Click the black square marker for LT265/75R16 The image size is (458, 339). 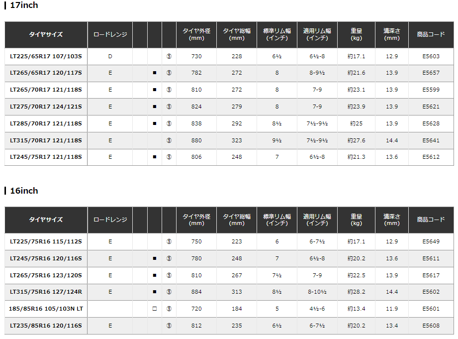(155, 275)
